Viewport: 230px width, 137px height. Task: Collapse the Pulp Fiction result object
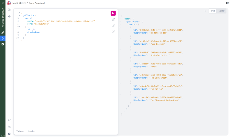(x=120, y=38)
